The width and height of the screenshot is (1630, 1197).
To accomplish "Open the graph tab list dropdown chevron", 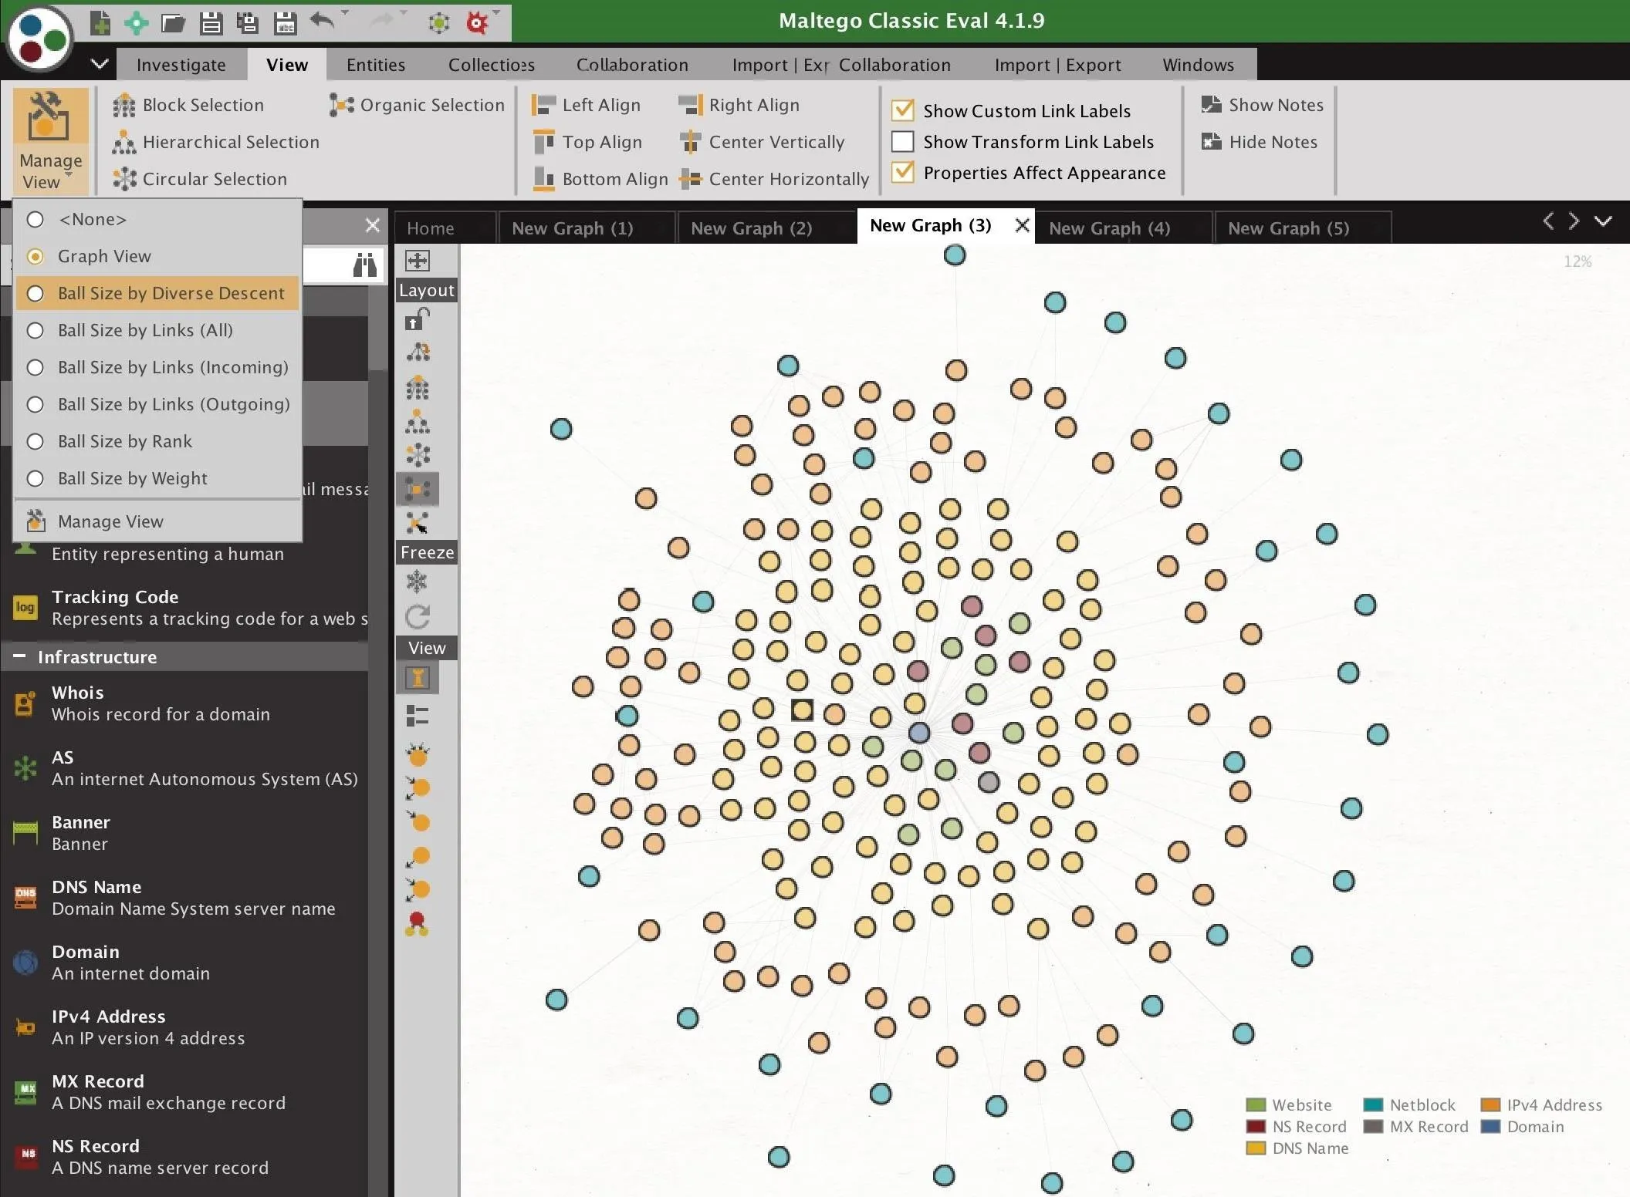I will (1604, 221).
